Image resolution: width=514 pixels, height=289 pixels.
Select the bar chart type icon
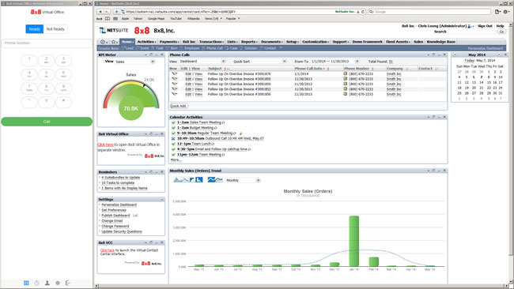tap(199, 180)
